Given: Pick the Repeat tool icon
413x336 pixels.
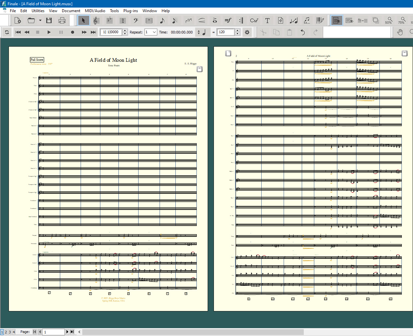Looking at the screenshot, I should click(x=241, y=21).
